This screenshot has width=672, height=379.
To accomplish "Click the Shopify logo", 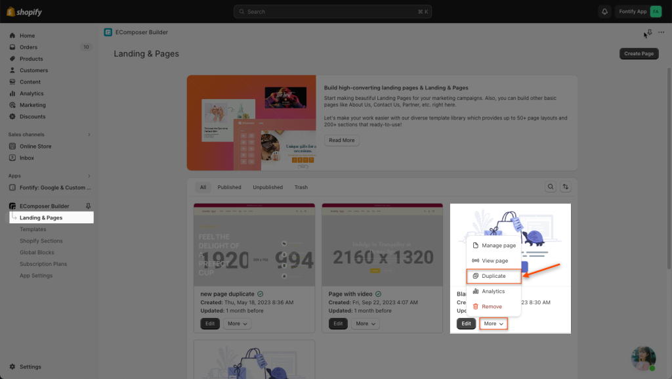I will (x=24, y=12).
